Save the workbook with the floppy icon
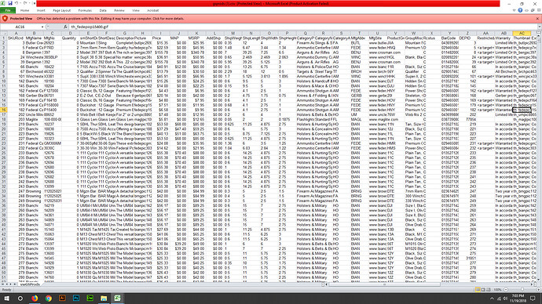This screenshot has height=304, width=542. pos(10,3)
